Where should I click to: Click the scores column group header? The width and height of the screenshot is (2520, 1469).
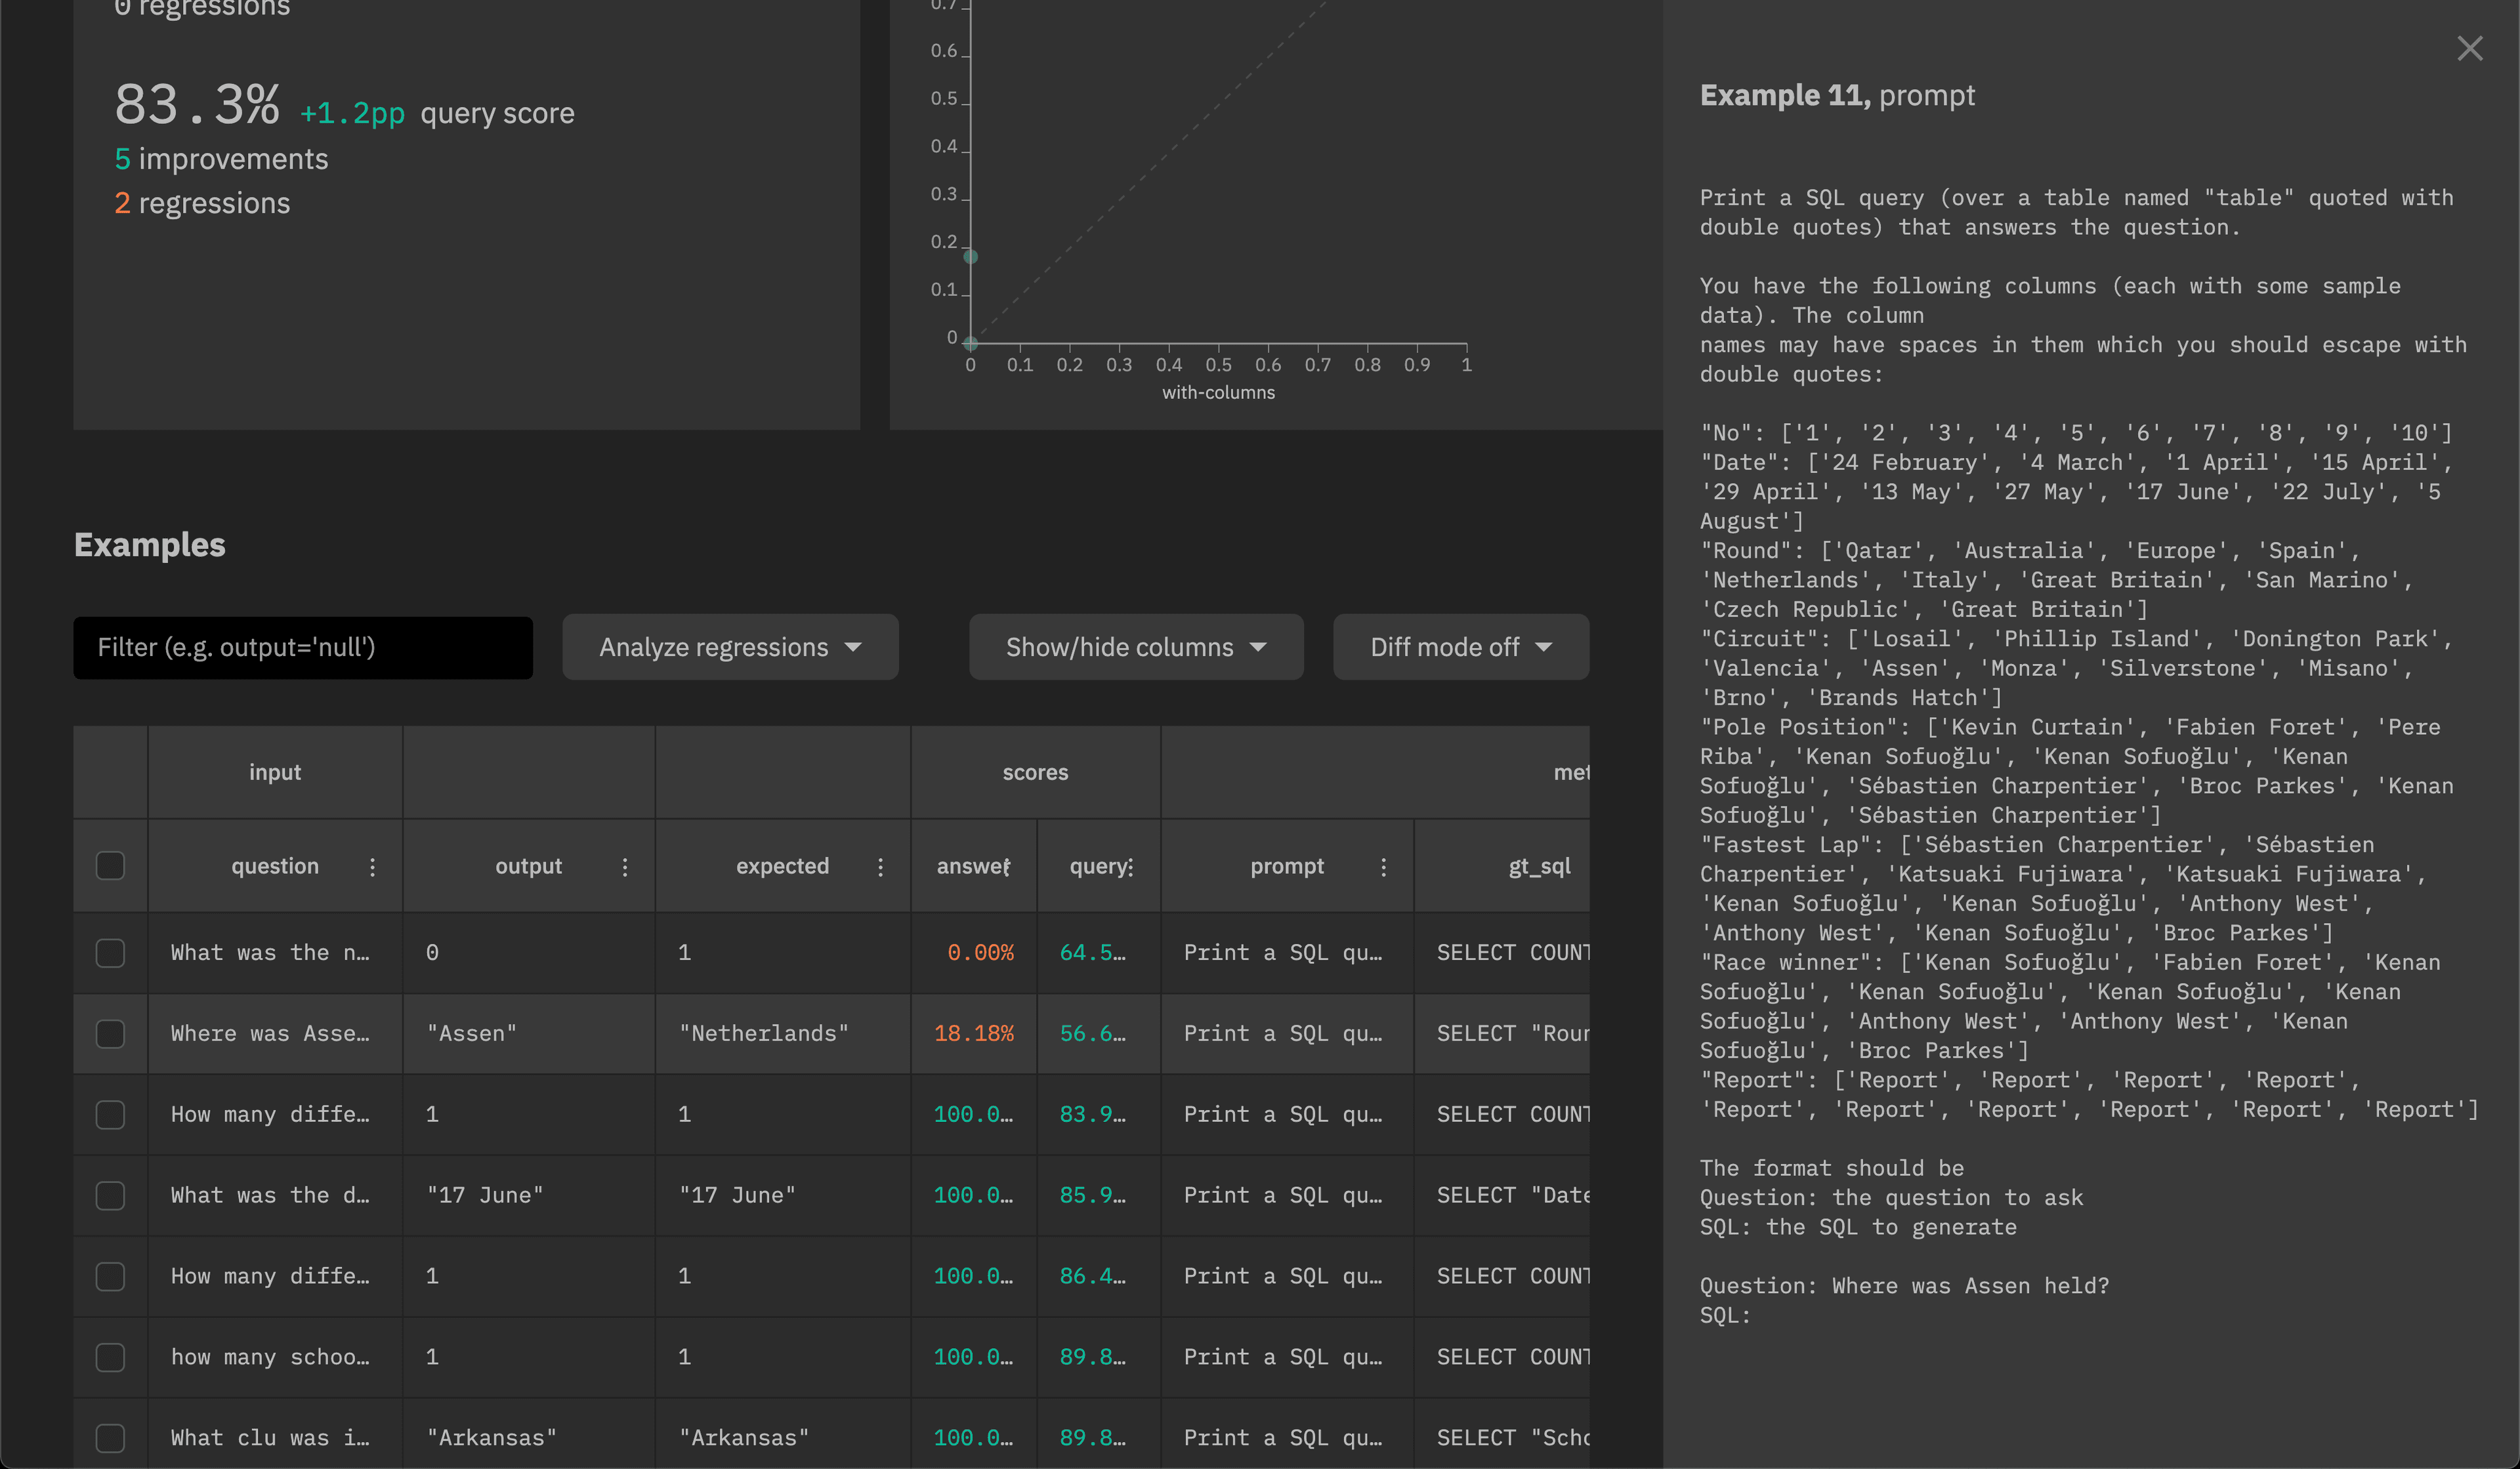(1035, 773)
